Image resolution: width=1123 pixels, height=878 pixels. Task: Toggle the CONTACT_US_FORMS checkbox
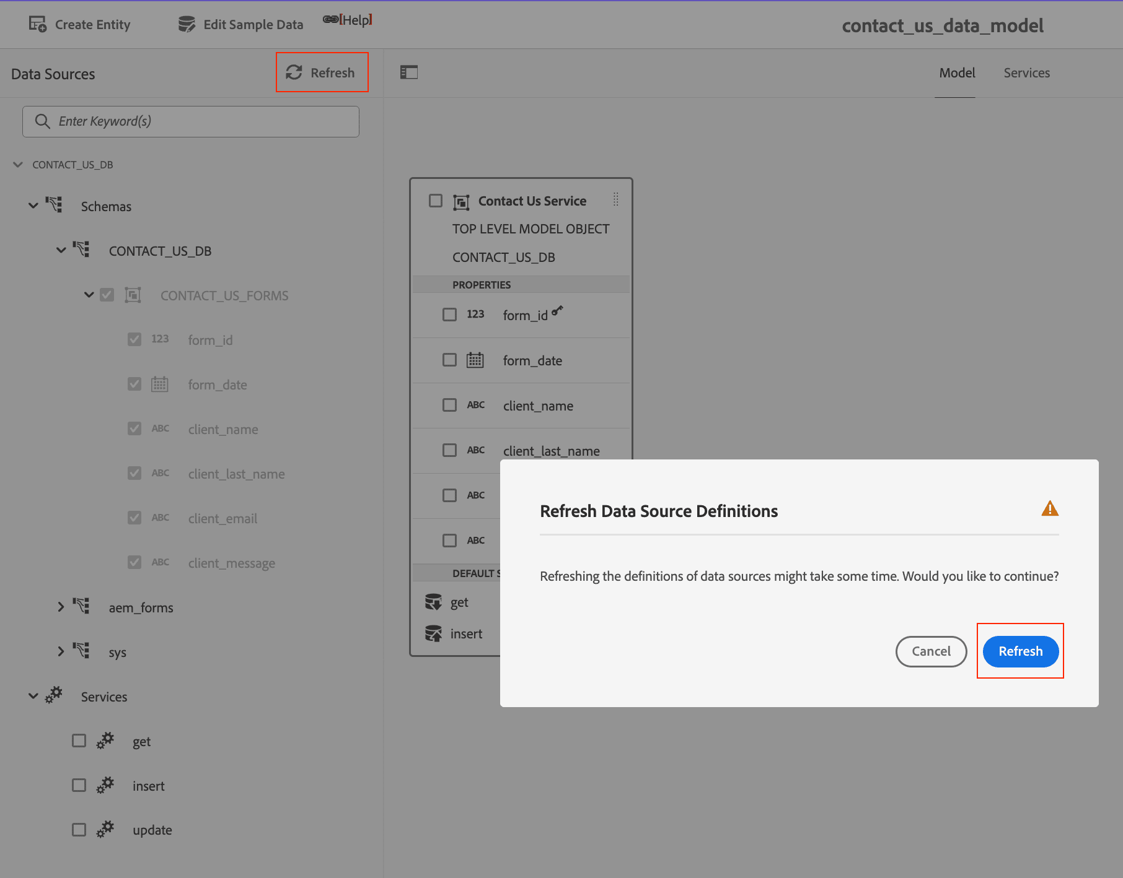(x=107, y=295)
